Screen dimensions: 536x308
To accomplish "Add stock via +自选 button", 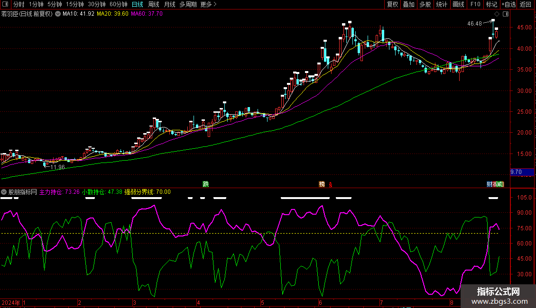I will point(507,5).
